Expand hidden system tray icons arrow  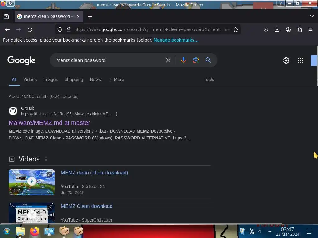pyautogui.click(x=270, y=231)
